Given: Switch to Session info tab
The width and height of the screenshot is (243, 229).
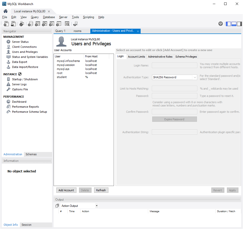Looking at the screenshot, I should 26,225.
